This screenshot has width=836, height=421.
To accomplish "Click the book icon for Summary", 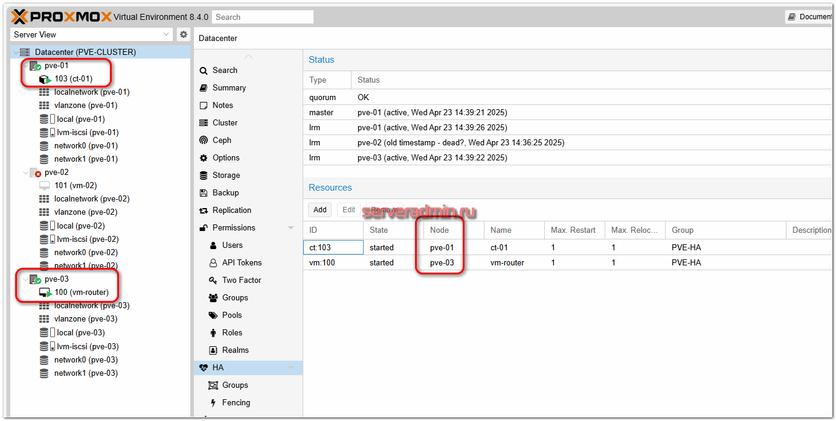I will (204, 88).
